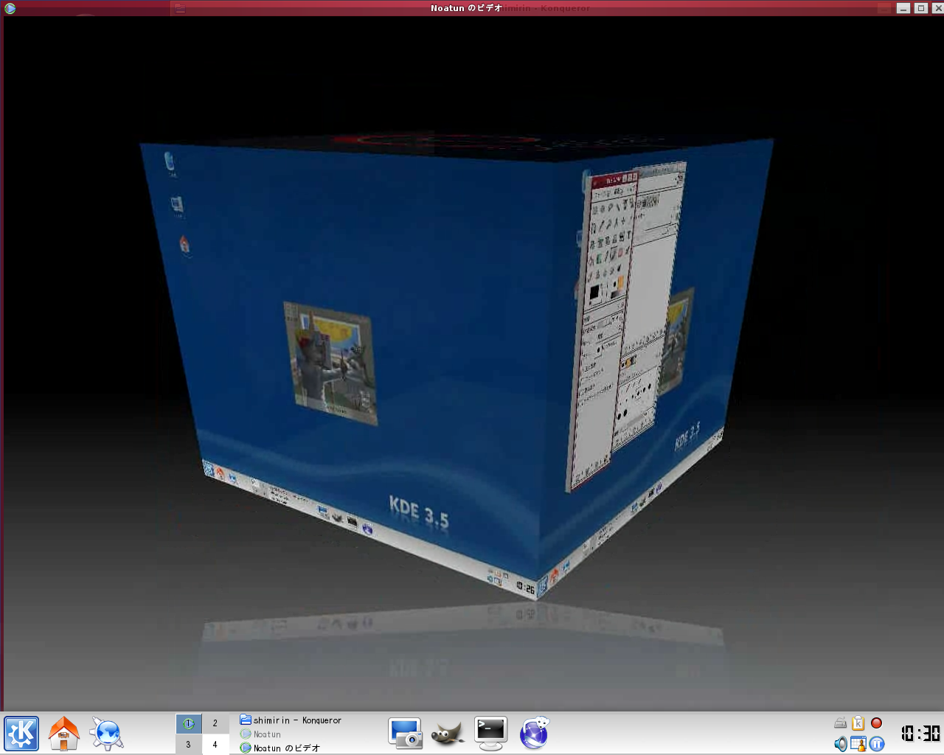Click the volume speaker tray icon

(840, 744)
